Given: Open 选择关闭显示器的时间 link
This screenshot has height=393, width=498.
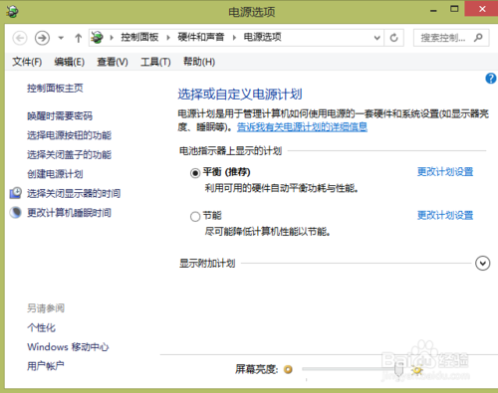Looking at the screenshot, I should (x=74, y=193).
